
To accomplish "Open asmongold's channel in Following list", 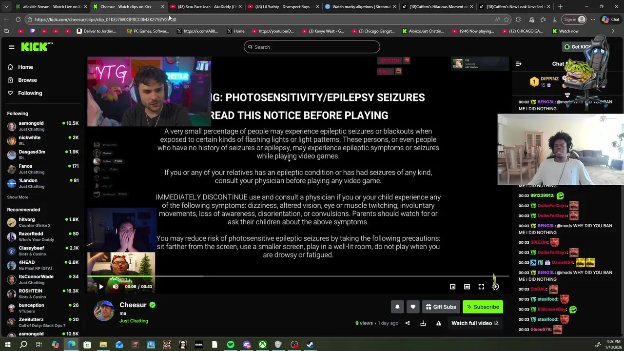I will pos(42,126).
